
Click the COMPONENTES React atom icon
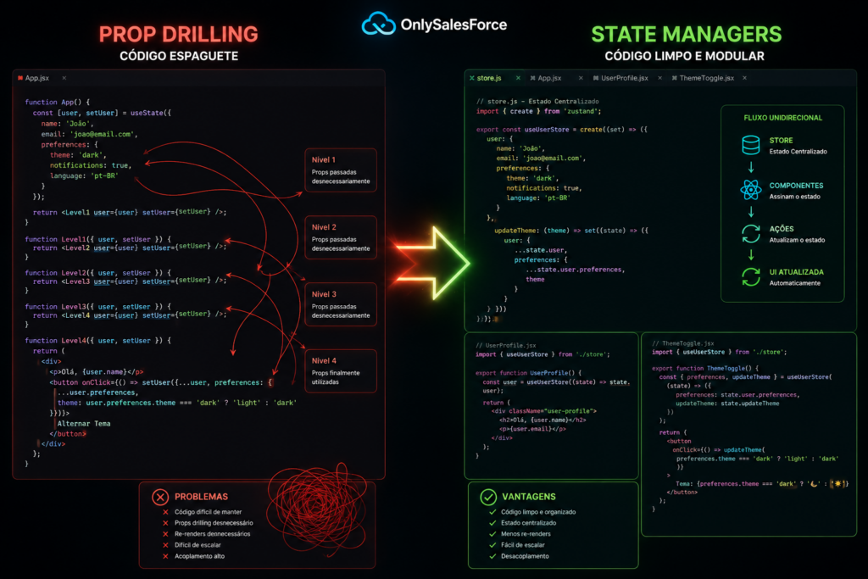(751, 190)
